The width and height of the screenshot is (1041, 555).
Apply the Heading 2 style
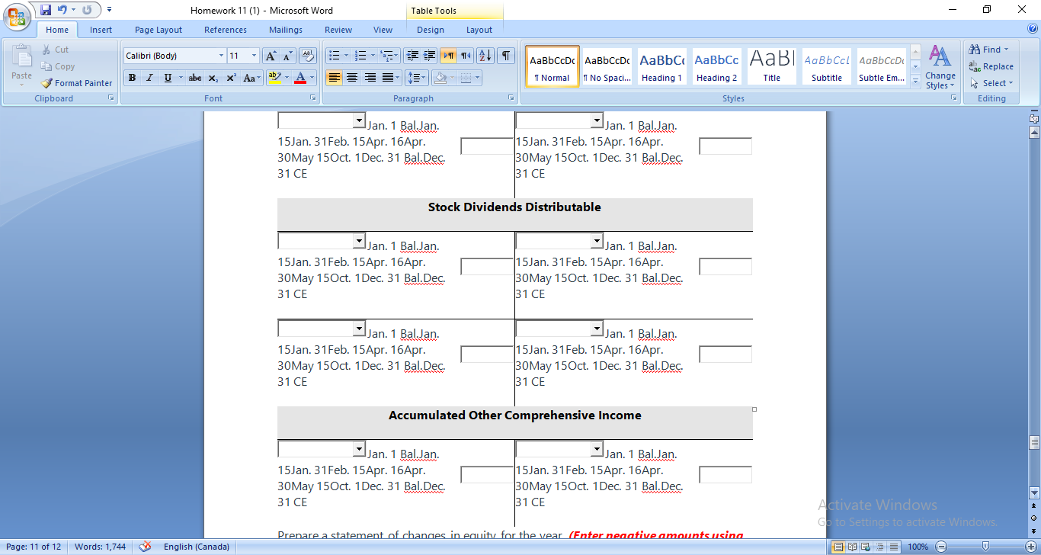click(x=716, y=66)
